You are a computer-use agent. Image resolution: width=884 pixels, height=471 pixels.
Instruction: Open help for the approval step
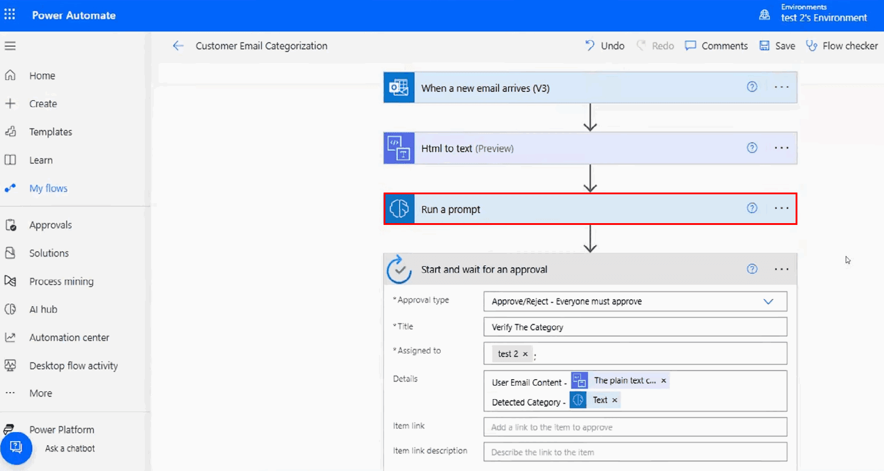point(752,269)
